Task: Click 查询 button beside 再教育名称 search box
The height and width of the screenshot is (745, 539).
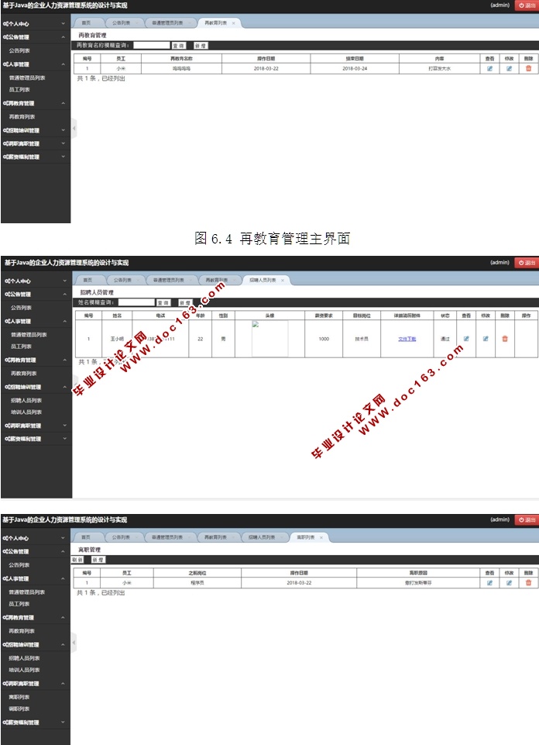Action: [x=178, y=46]
